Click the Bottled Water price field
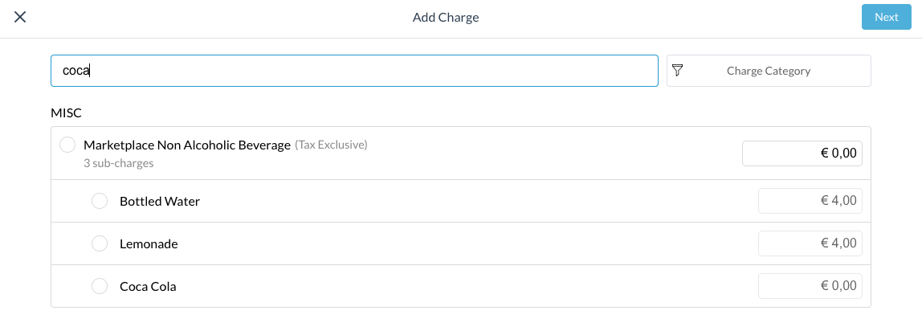The image size is (922, 323). pos(810,201)
